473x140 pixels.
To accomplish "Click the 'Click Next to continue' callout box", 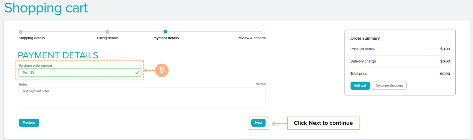I will 323,123.
